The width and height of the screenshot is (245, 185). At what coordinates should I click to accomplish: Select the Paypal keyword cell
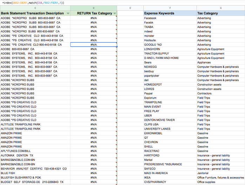coord(170,93)
